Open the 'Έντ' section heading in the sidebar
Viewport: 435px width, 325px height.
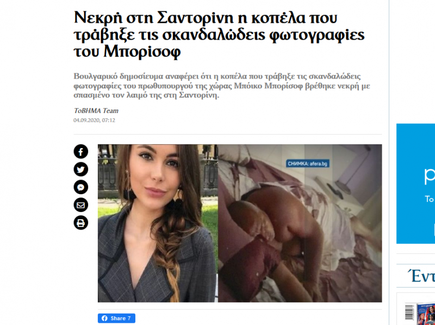point(421,276)
